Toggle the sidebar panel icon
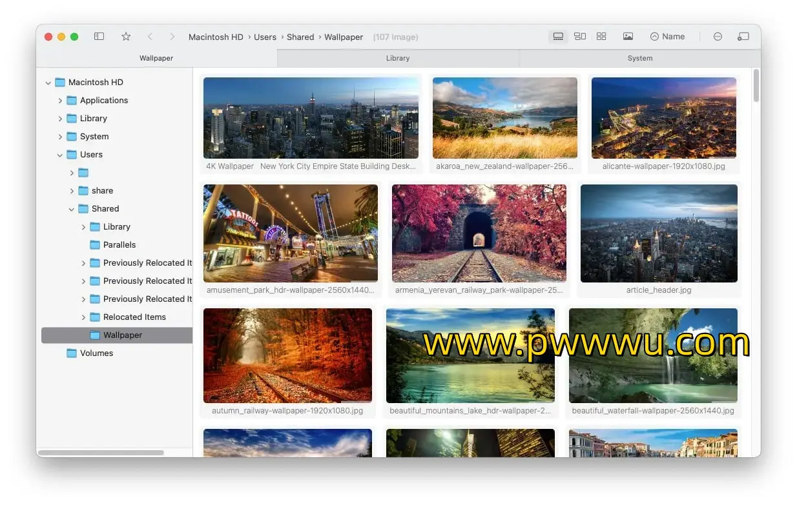The image size is (797, 505). 99,37
